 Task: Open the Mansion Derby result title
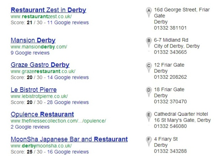[33, 40]
